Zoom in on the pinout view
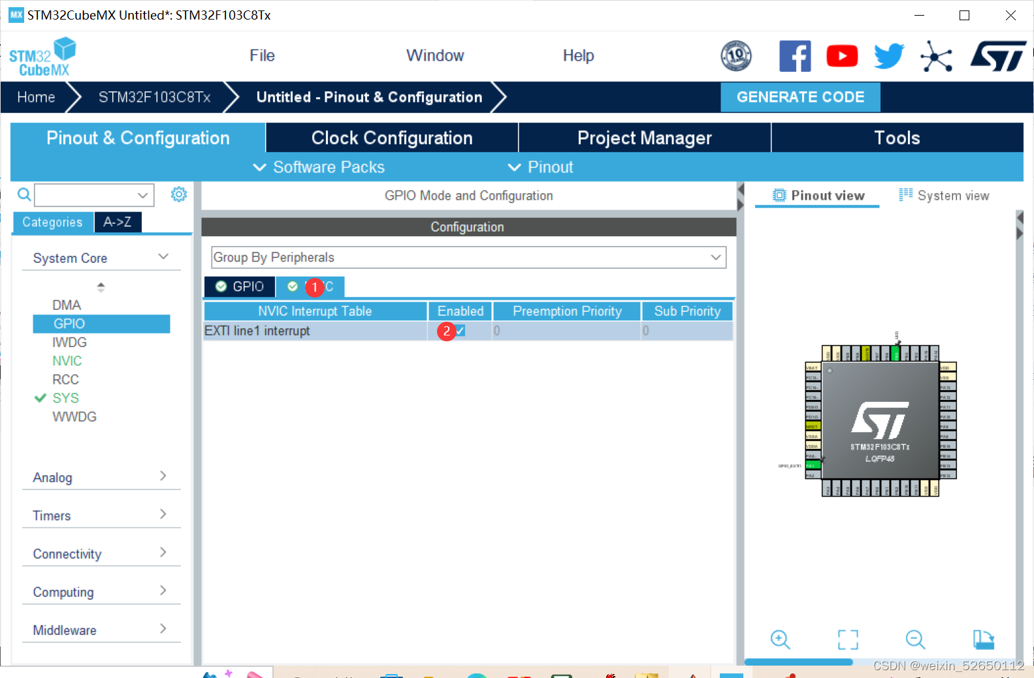This screenshot has width=1034, height=678. pyautogui.click(x=780, y=639)
